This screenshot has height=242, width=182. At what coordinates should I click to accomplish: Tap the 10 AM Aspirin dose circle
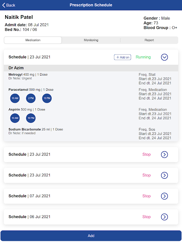[x=15, y=118]
